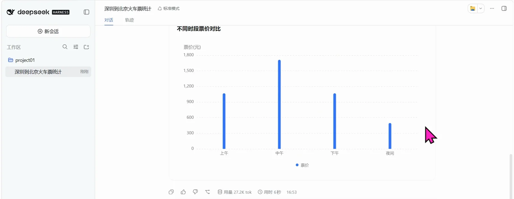Screen dimensions: 514x199
Task: Click the 夜间 bar in the chart
Action: coord(390,136)
